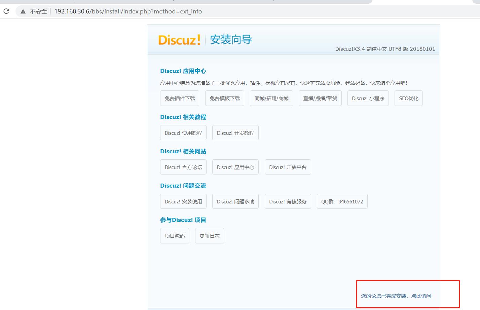Open Discuz! 安装使用 help
Screen dimensions: 480x310
183,201
